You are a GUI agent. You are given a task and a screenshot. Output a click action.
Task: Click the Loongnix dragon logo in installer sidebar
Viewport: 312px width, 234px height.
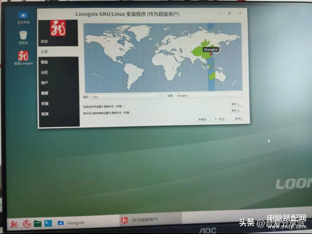[58, 28]
